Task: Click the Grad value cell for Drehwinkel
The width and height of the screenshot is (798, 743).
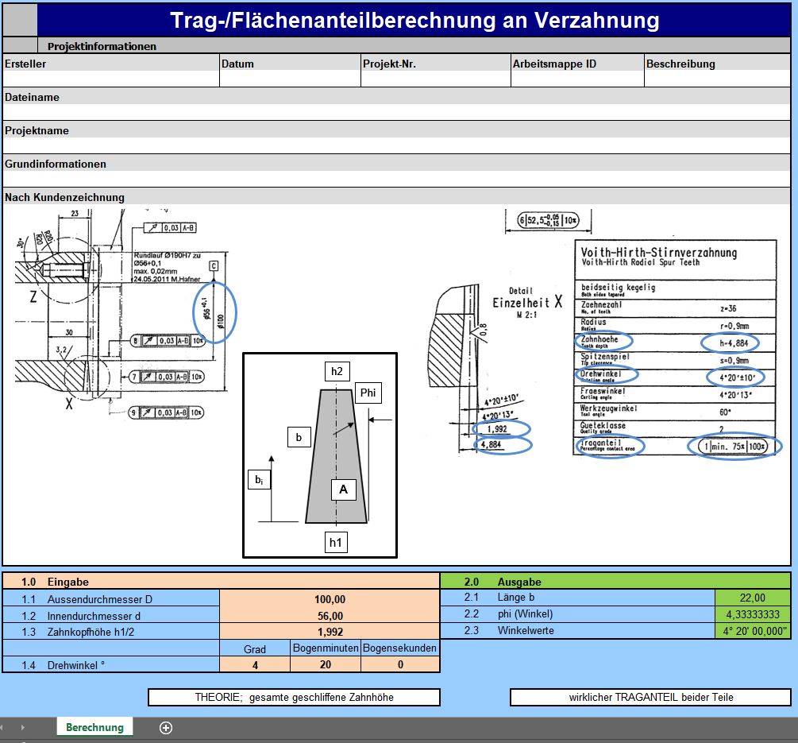Action: 254,664
